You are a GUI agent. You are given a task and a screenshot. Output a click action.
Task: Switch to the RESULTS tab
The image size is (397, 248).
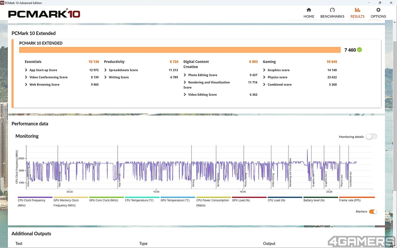click(357, 13)
